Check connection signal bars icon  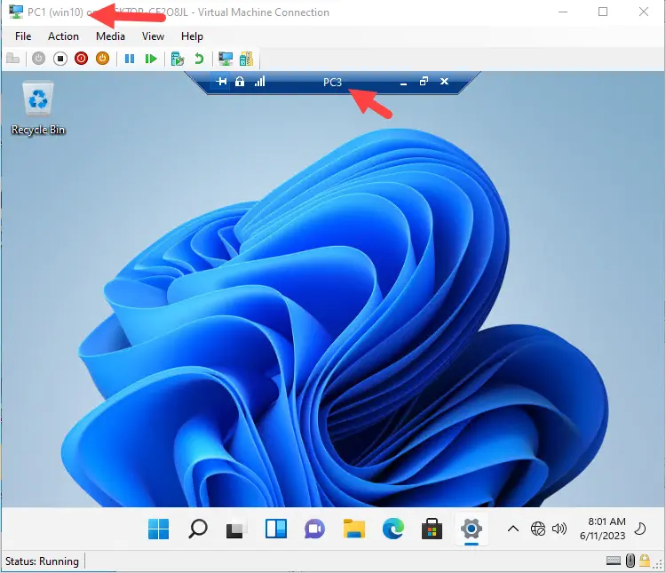pyautogui.click(x=259, y=81)
